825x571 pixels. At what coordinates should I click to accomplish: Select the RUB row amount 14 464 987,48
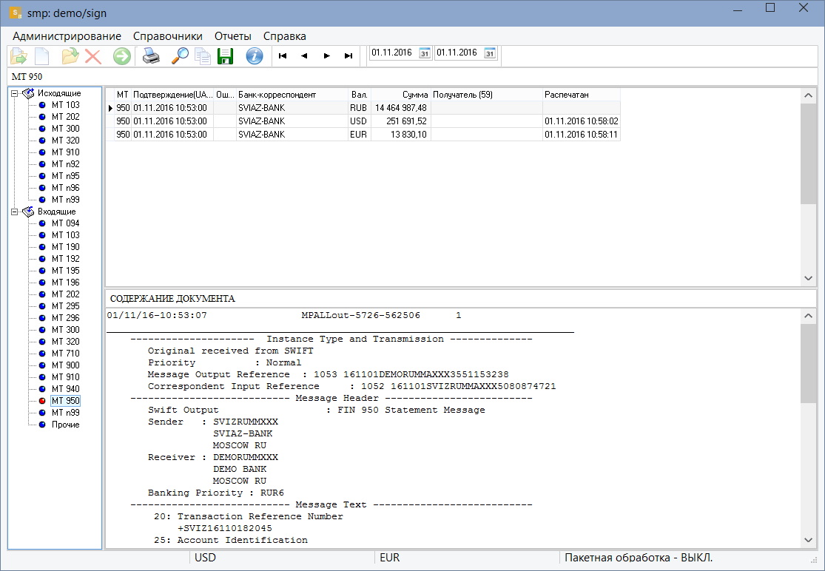coord(400,108)
